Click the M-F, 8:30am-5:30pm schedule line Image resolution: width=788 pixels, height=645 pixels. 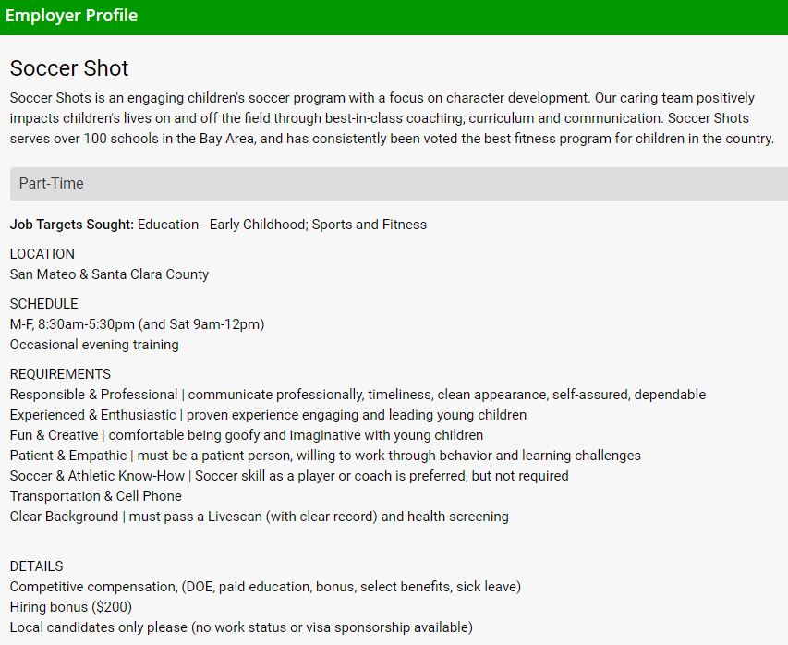(x=137, y=324)
